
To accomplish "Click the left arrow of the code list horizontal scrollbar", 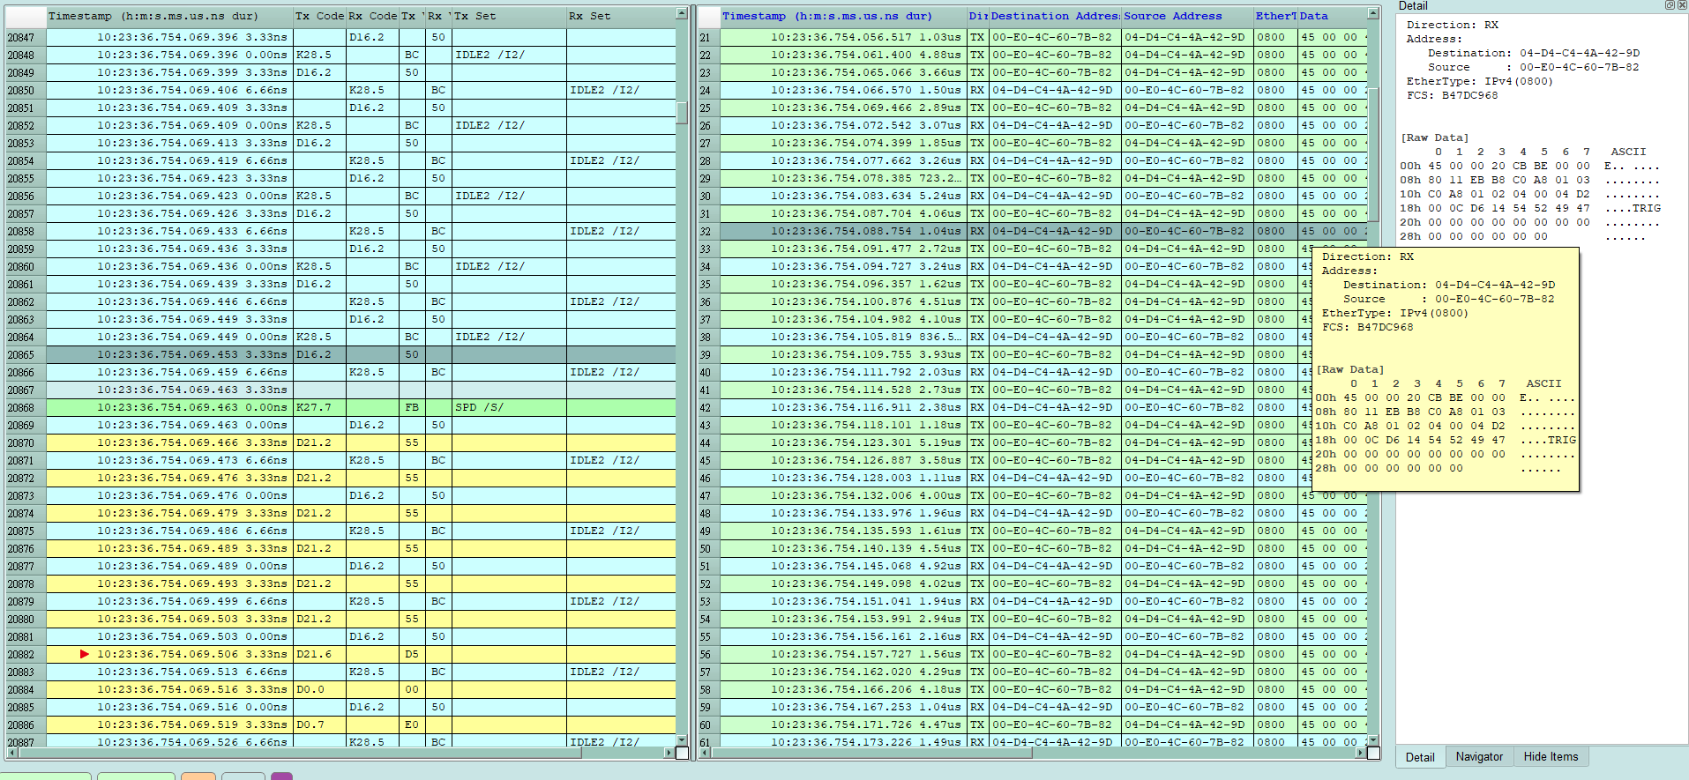I will click(x=11, y=753).
